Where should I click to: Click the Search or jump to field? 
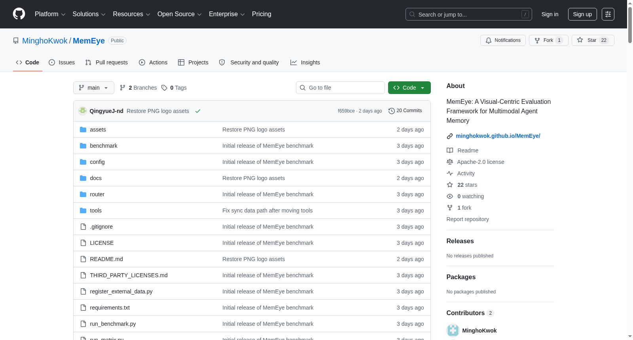click(469, 14)
